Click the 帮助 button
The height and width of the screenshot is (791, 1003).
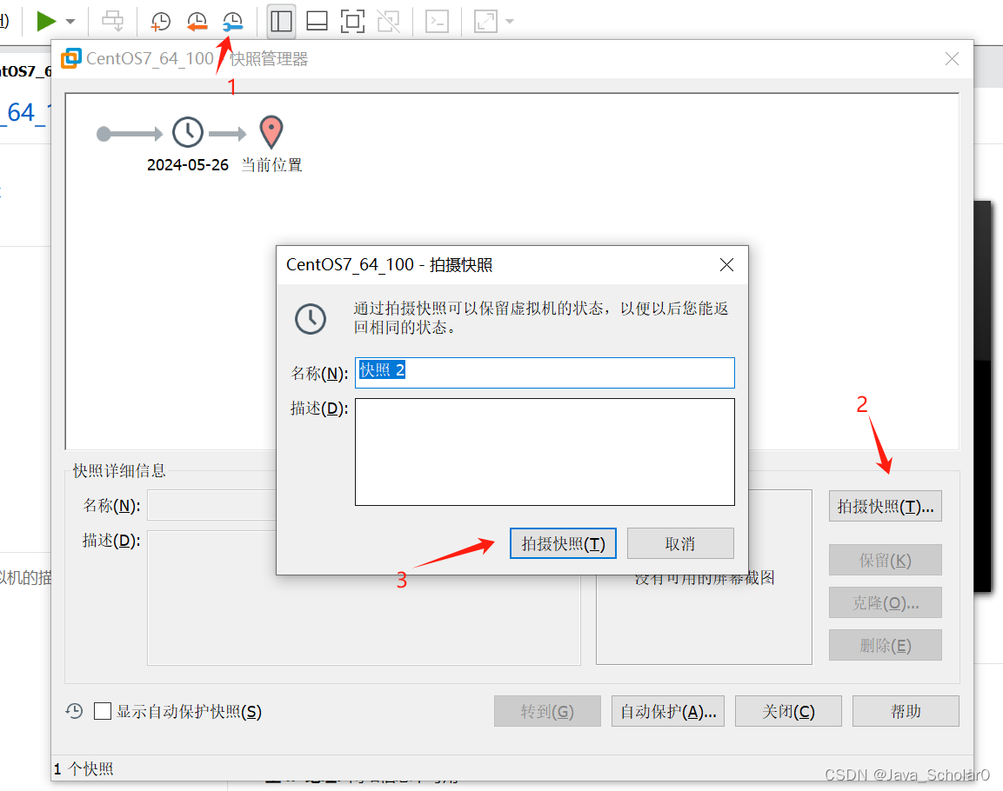point(906,711)
